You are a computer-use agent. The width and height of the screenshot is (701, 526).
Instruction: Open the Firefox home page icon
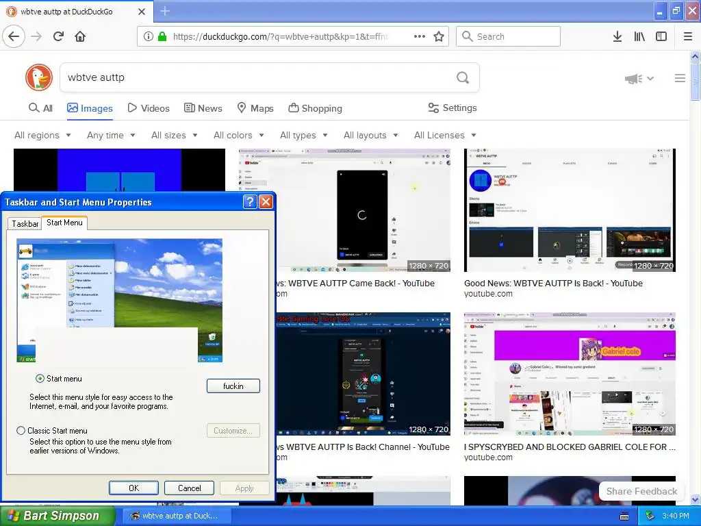pos(80,36)
